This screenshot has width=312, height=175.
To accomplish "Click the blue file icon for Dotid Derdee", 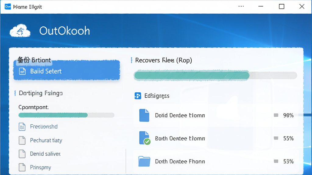I will click(x=144, y=115).
